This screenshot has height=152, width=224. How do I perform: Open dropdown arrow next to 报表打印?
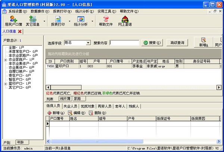pos(69,21)
